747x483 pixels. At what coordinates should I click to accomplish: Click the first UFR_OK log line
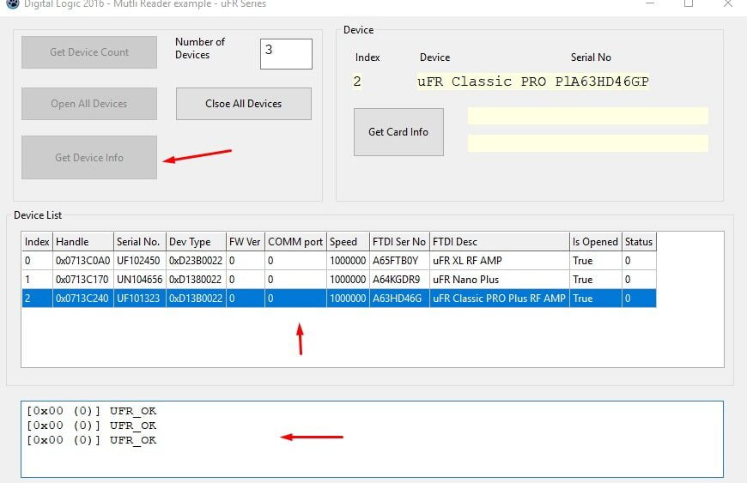92,411
